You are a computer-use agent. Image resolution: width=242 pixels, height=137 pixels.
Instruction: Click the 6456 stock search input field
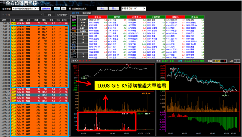click(21, 14)
